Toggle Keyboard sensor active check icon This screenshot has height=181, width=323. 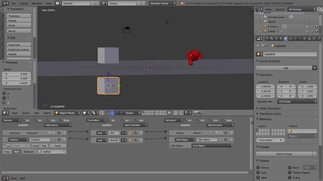59,133
